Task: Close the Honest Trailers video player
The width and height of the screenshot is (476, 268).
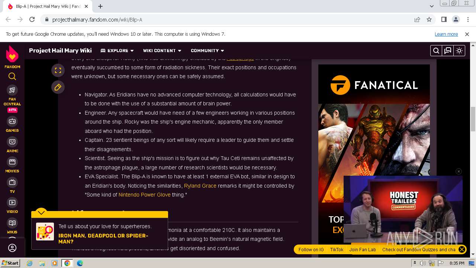Action: click(459, 171)
